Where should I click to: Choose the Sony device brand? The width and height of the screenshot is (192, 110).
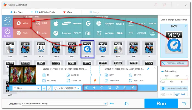[x=120, y=23]
